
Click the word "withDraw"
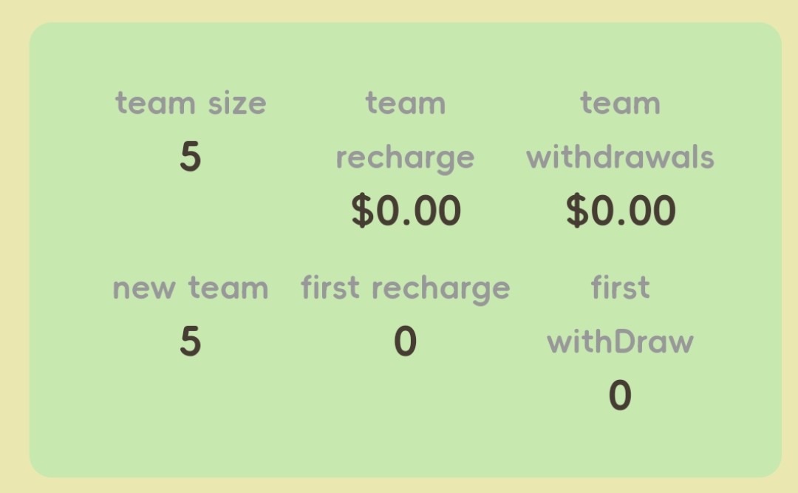pyautogui.click(x=620, y=342)
